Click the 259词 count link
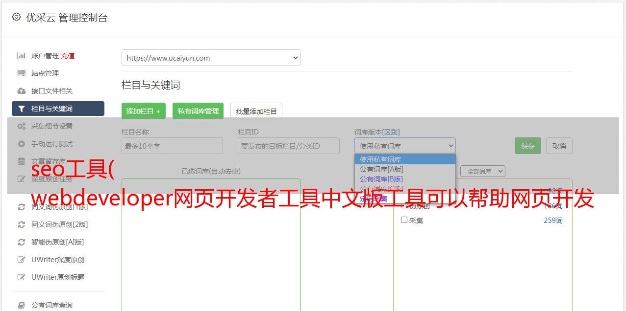The image size is (626, 311). point(553,221)
